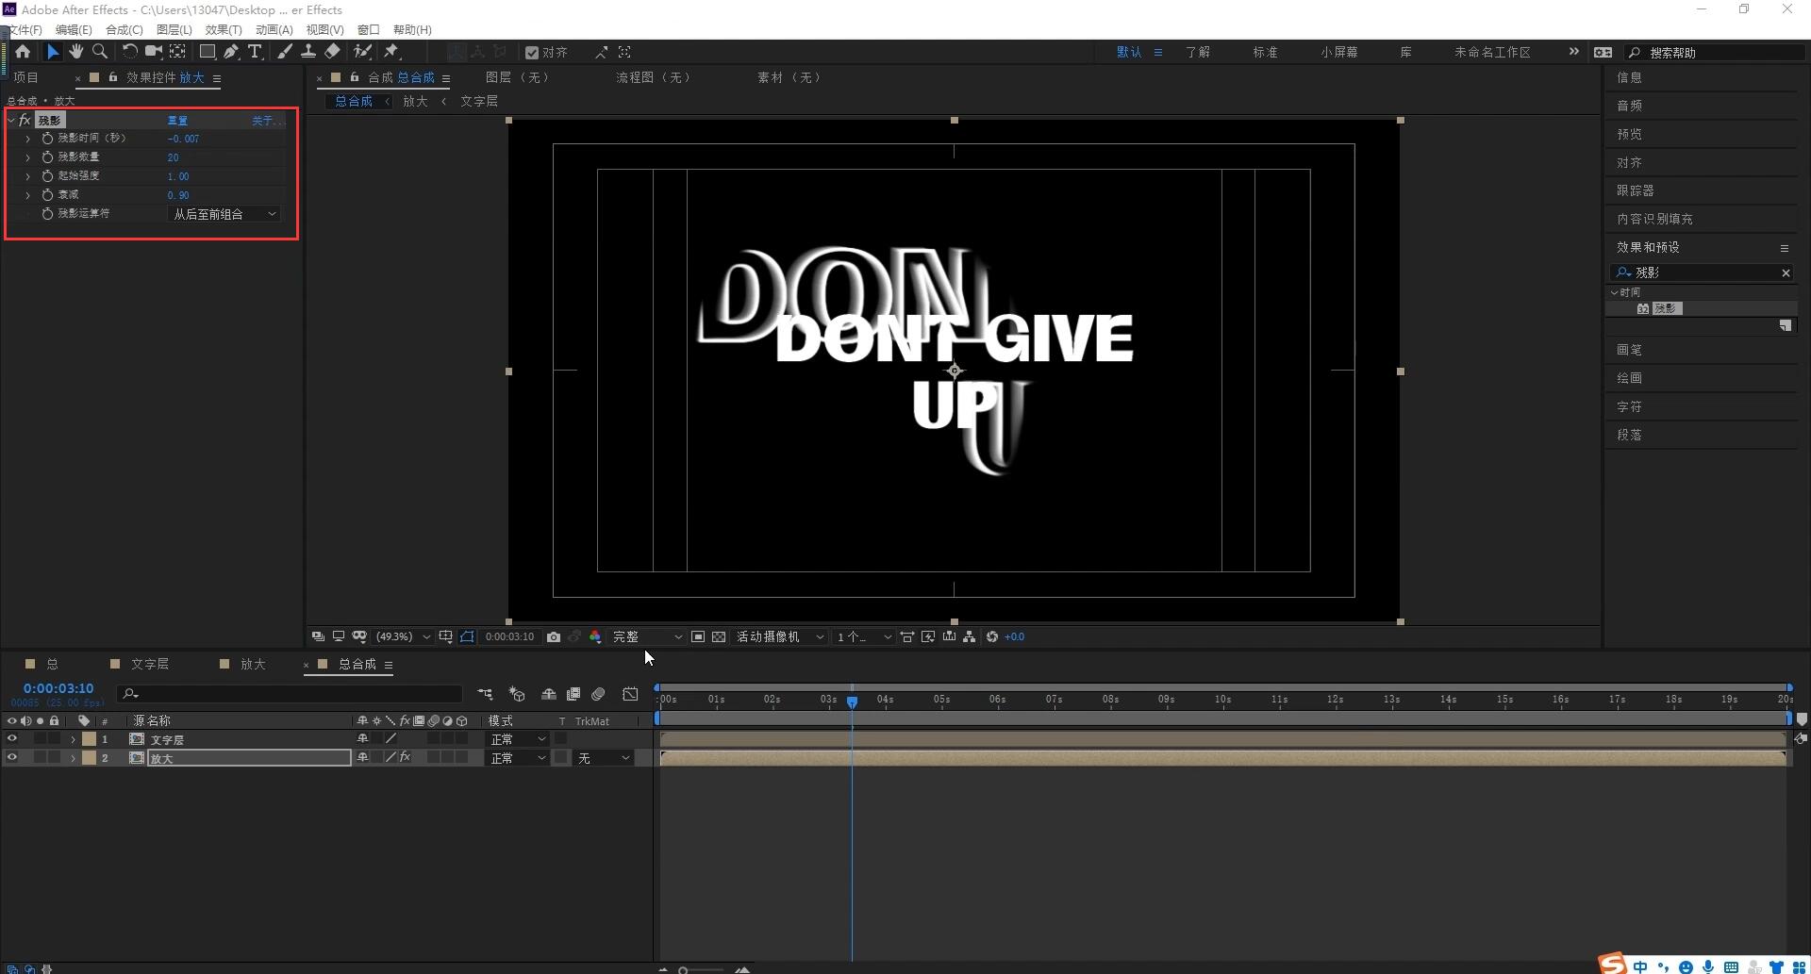Toggle the transparency grid icon
1811x974 pixels.
pyautogui.click(x=719, y=637)
